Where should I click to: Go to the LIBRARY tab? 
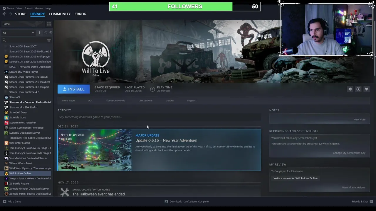(x=38, y=14)
